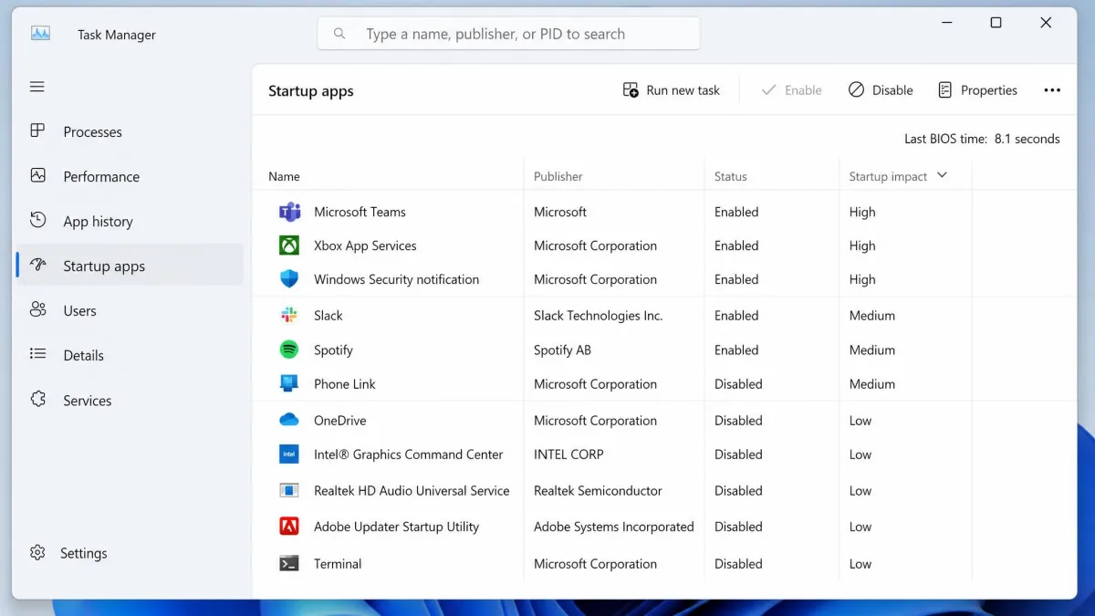
Task: Click Realtek Semiconductor publisher cell
Action: [x=598, y=490]
